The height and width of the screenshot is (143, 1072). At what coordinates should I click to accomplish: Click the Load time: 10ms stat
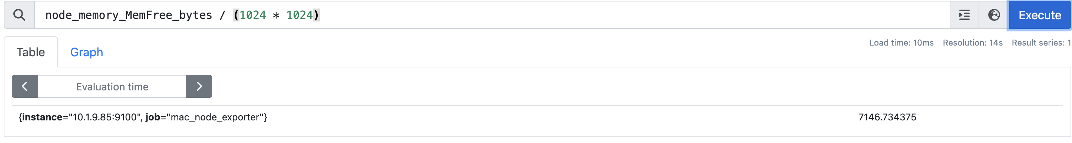(901, 43)
